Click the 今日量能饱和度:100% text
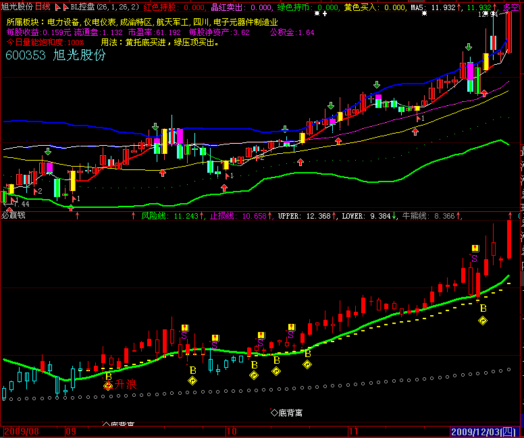This screenshot has width=524, height=438. coord(45,43)
